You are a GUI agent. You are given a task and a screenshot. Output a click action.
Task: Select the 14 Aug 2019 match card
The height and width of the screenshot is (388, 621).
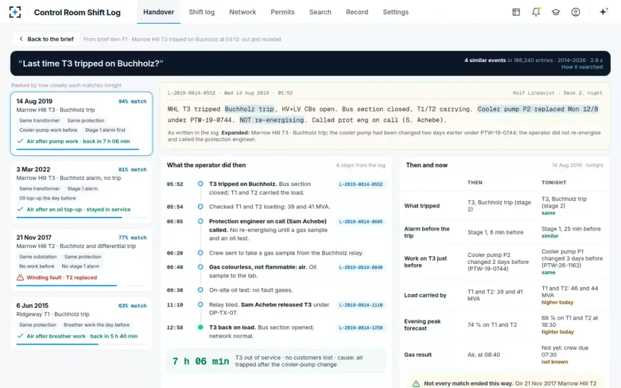point(81,124)
